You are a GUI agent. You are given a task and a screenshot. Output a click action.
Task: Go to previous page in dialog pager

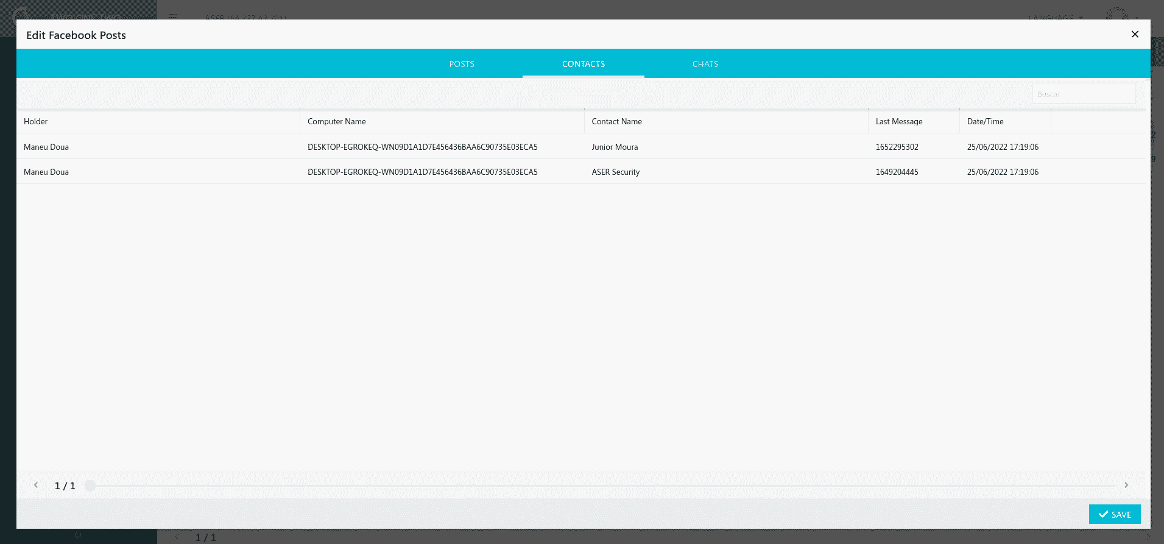click(x=36, y=485)
